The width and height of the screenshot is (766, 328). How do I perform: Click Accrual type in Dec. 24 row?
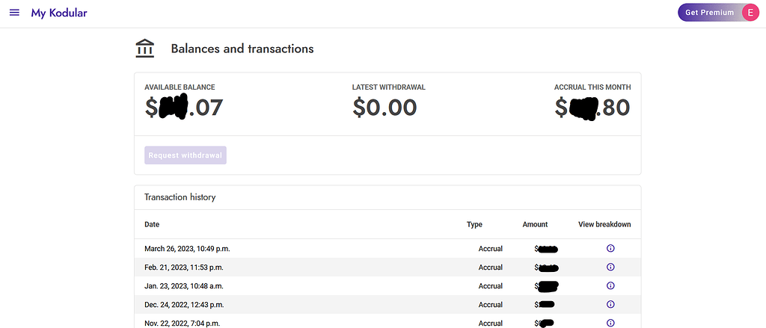[x=491, y=304]
